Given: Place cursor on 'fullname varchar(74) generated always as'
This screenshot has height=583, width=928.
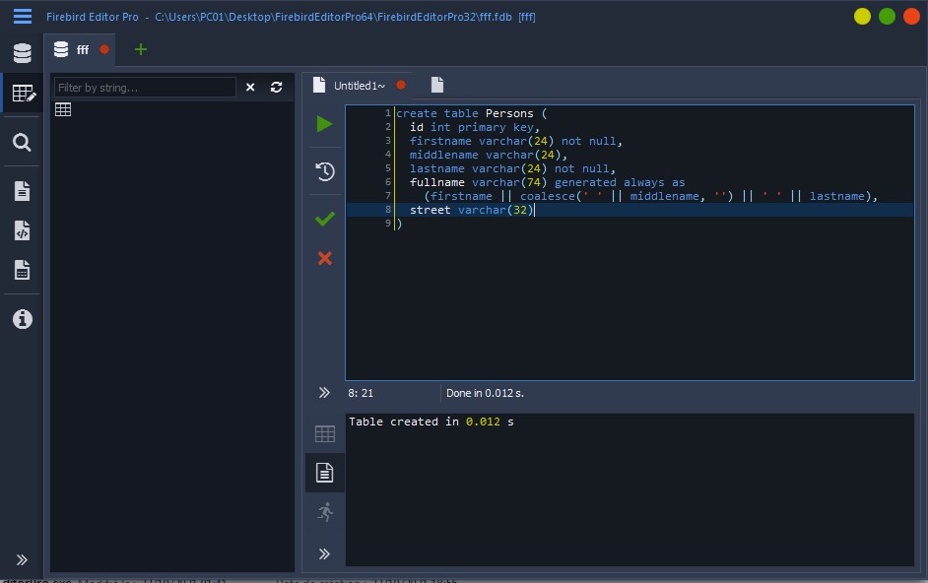Looking at the screenshot, I should (548, 182).
